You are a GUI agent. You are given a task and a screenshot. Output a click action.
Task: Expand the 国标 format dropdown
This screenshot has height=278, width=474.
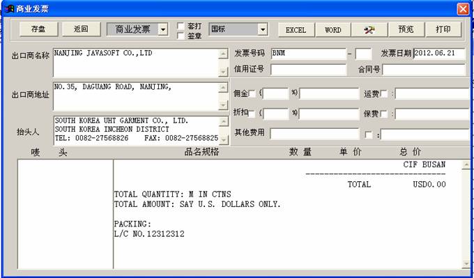(262, 30)
